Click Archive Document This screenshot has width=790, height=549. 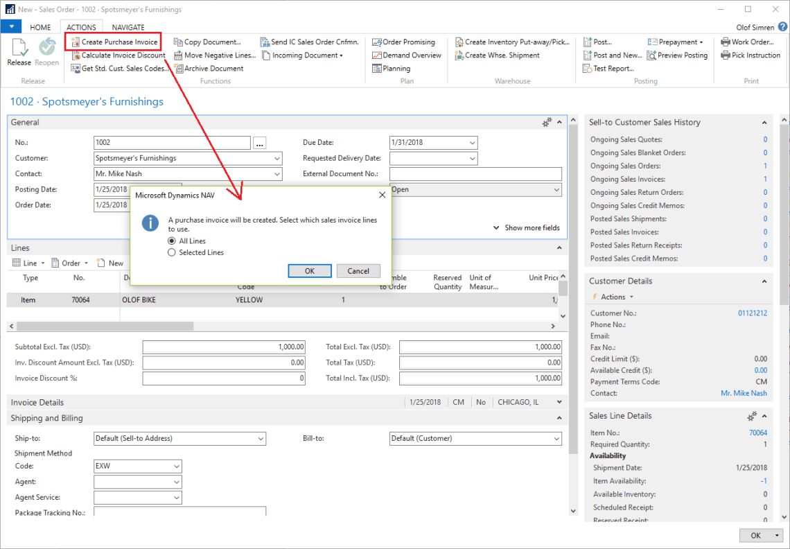[209, 68]
